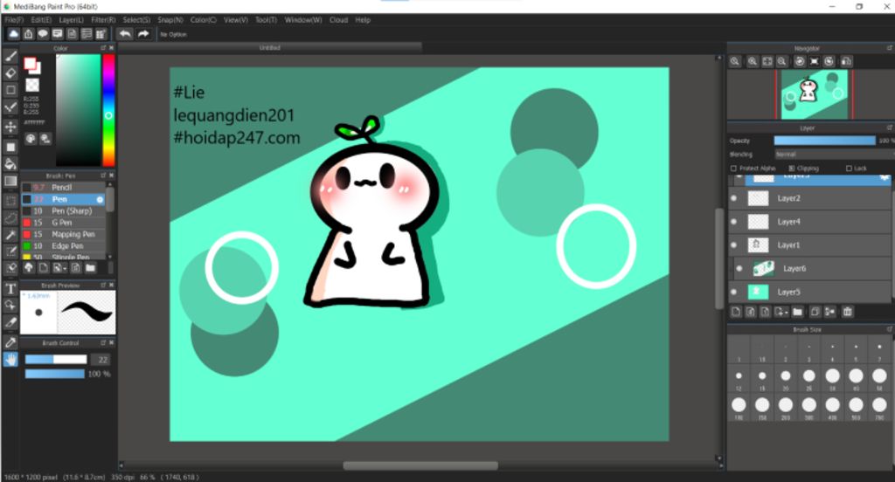Toggle visibility of Layer6
895x482 pixels.
(739, 269)
